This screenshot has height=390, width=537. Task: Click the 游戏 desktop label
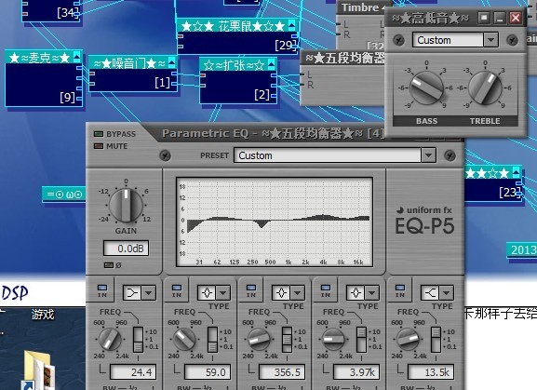click(43, 314)
